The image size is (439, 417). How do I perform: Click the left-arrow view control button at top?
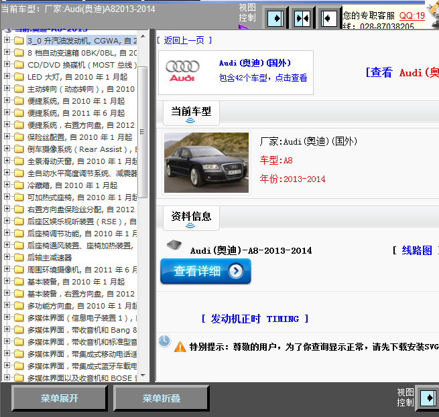click(x=329, y=19)
